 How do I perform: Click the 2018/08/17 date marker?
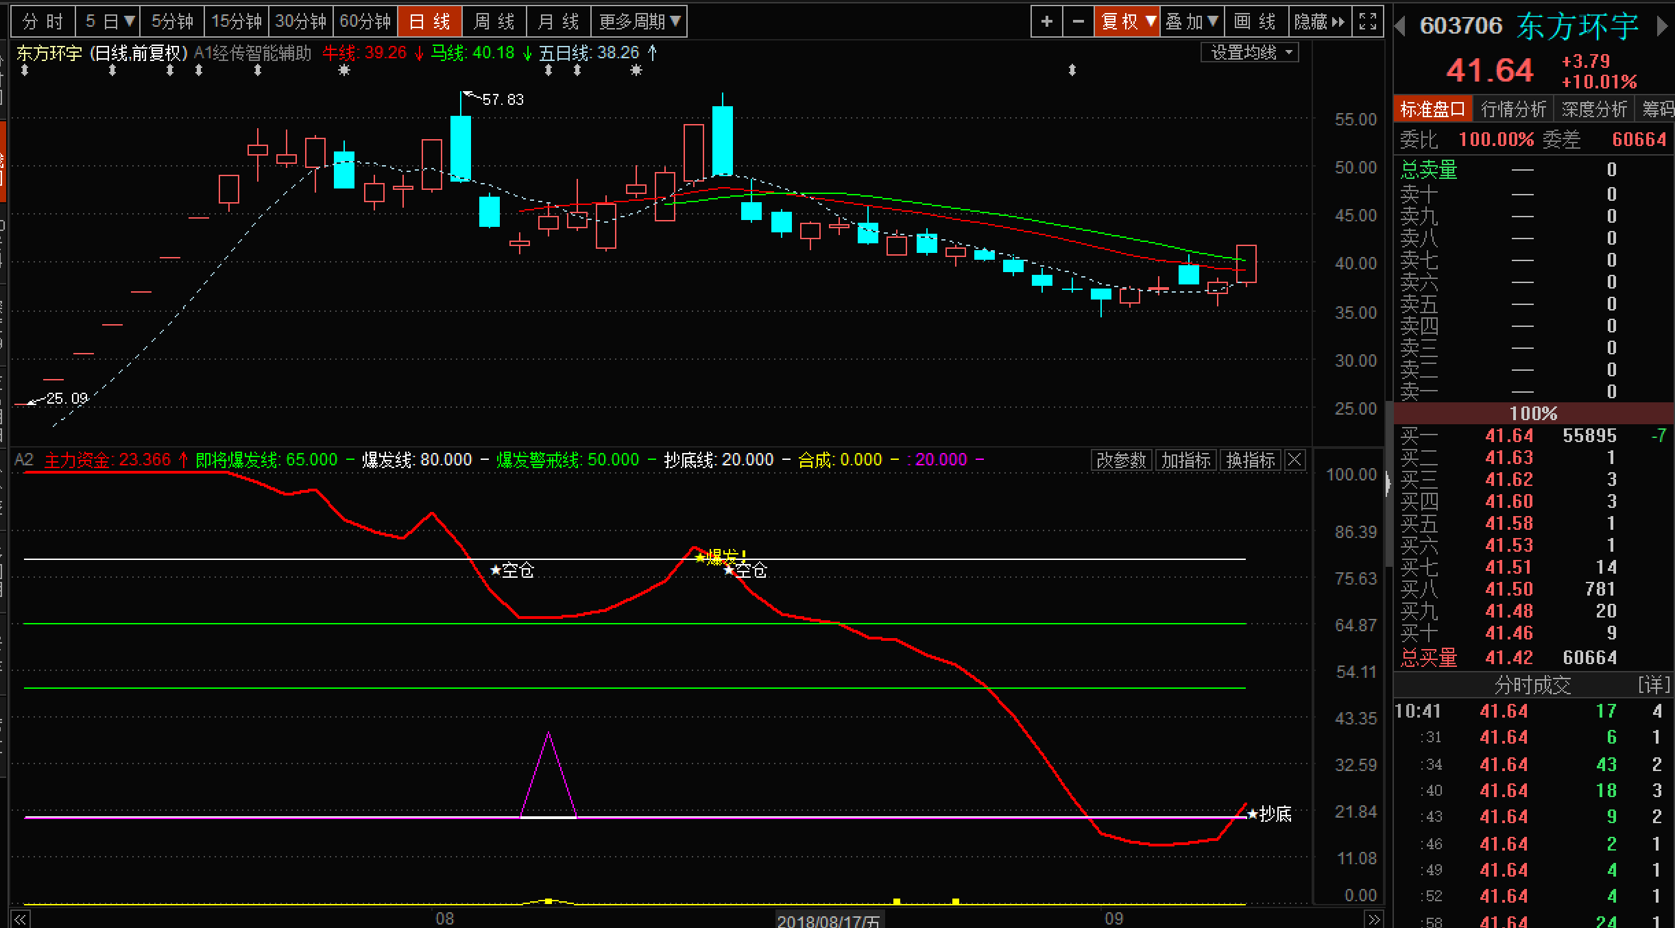[x=828, y=920]
